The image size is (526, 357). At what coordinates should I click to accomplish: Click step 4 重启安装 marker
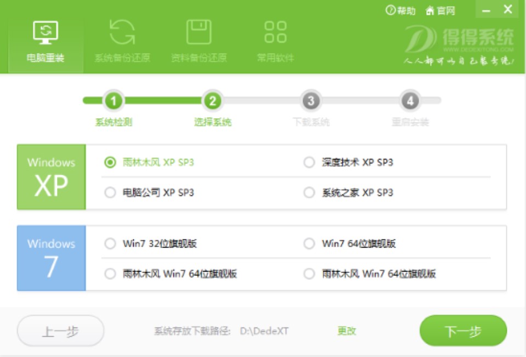click(410, 101)
